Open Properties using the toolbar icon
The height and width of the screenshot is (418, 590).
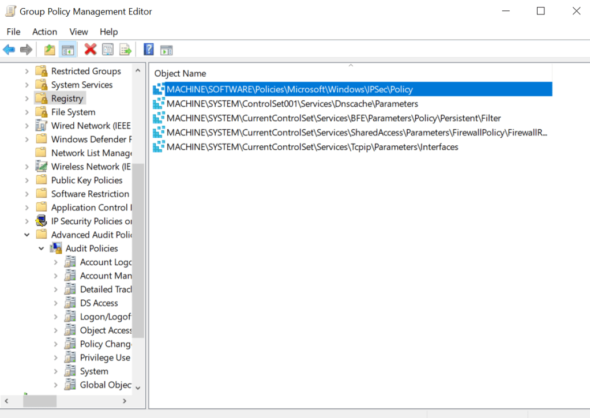pyautogui.click(x=108, y=50)
